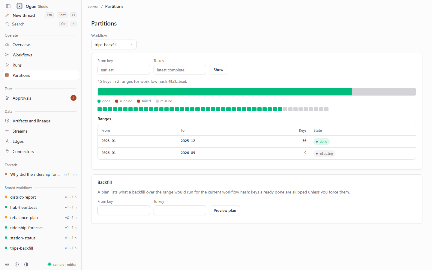
Task: Open the trips-backfill Workflow dropdown
Action: coord(114,44)
